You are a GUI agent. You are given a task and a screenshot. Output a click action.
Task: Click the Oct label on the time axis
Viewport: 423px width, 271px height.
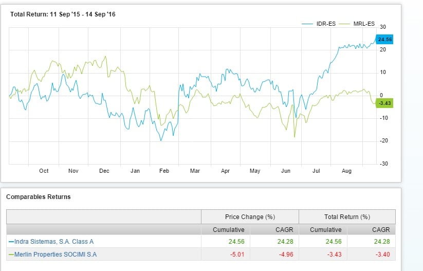[44, 171]
